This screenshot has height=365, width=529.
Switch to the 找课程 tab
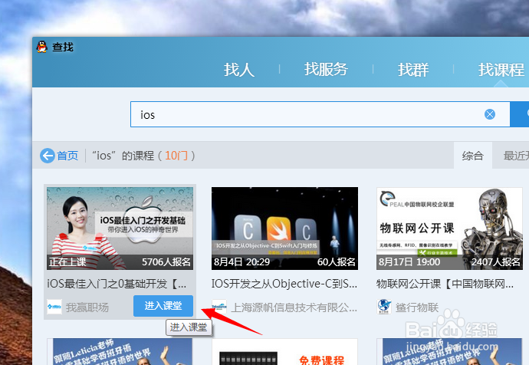point(501,70)
